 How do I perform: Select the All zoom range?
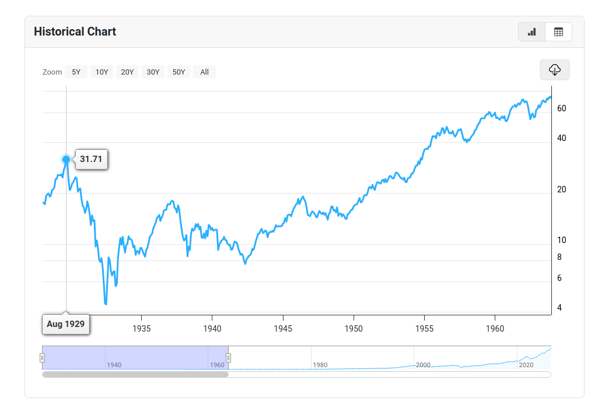[205, 72]
